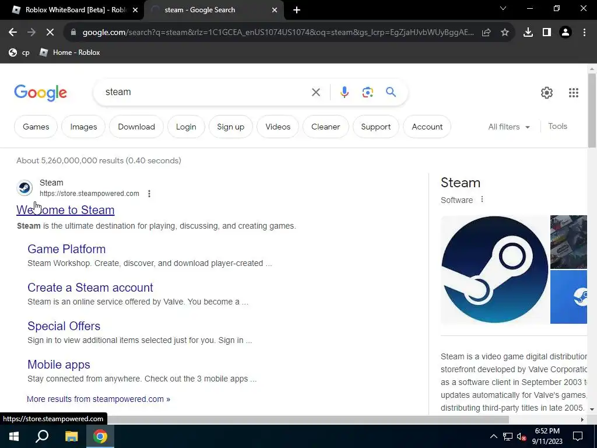This screenshot has height=448, width=597.
Task: Open Chrome downloads
Action: coord(528,33)
